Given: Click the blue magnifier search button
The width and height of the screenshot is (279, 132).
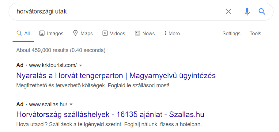Looking at the screenshot, I should coord(262,12).
